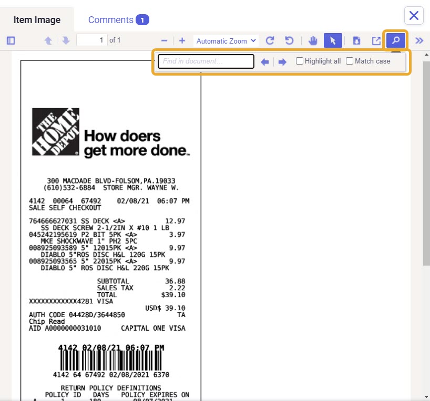
Task: Zoom in with the plus icon
Action: tap(182, 41)
